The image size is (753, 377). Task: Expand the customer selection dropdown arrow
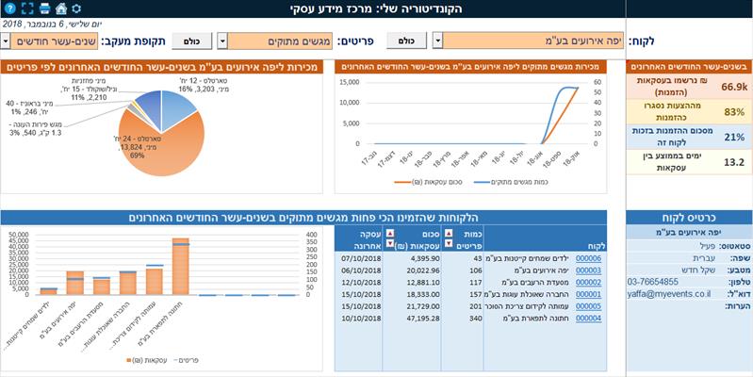pos(437,41)
